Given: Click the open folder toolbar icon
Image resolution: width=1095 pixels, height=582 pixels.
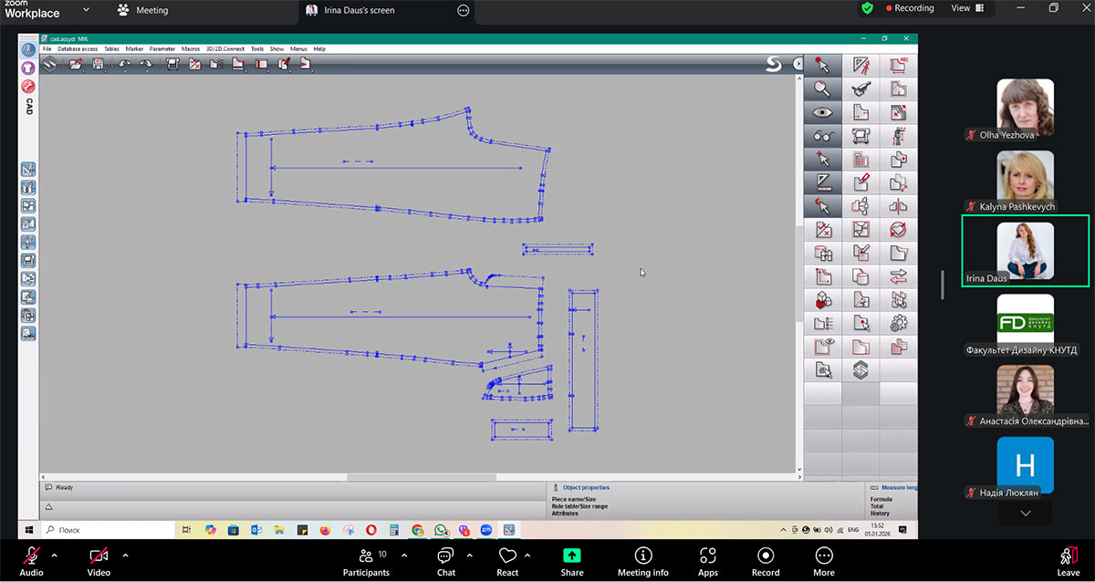Looking at the screenshot, I should (76, 64).
